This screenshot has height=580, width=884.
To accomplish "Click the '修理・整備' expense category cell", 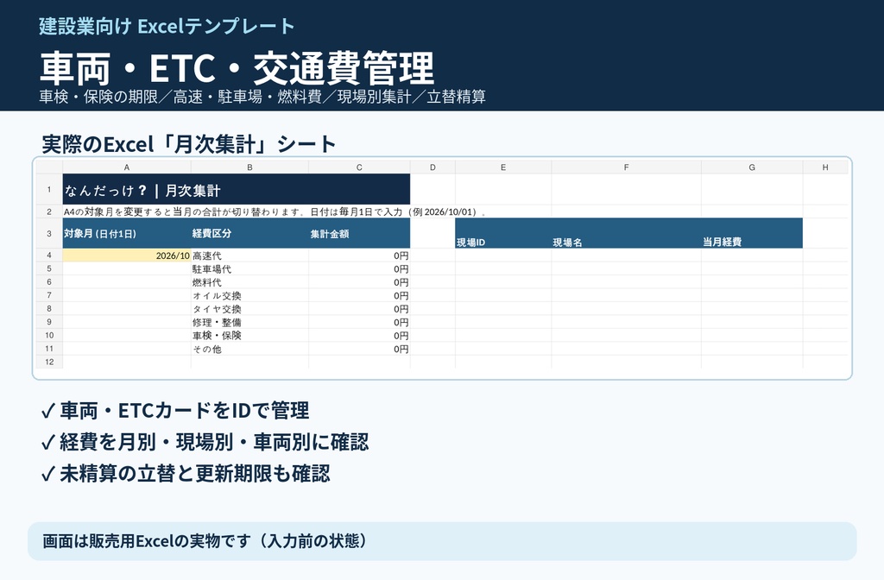I will 249,323.
